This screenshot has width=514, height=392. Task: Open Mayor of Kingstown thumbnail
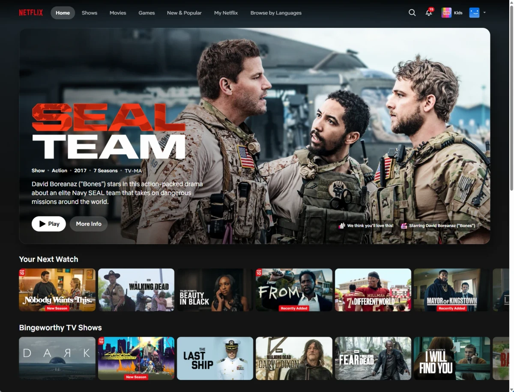point(452,290)
